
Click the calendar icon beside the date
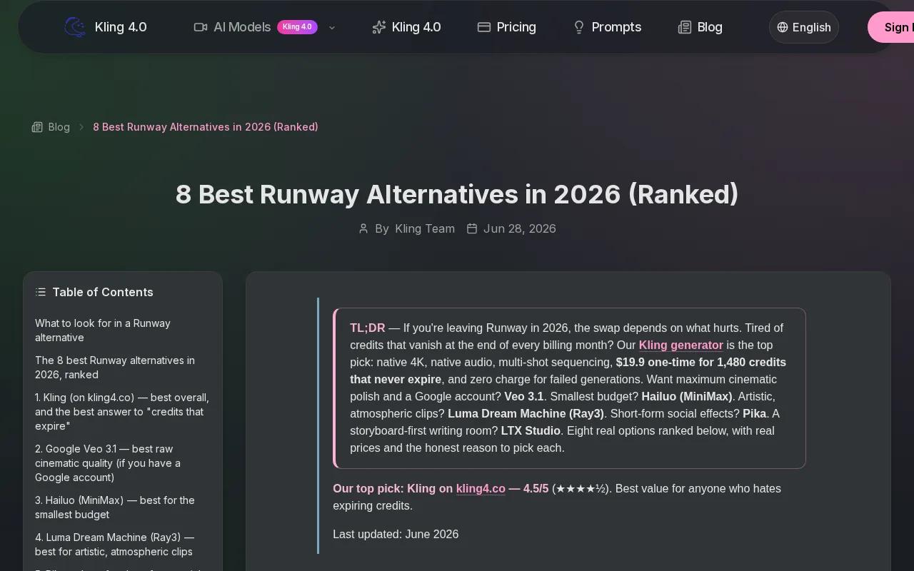click(x=472, y=228)
